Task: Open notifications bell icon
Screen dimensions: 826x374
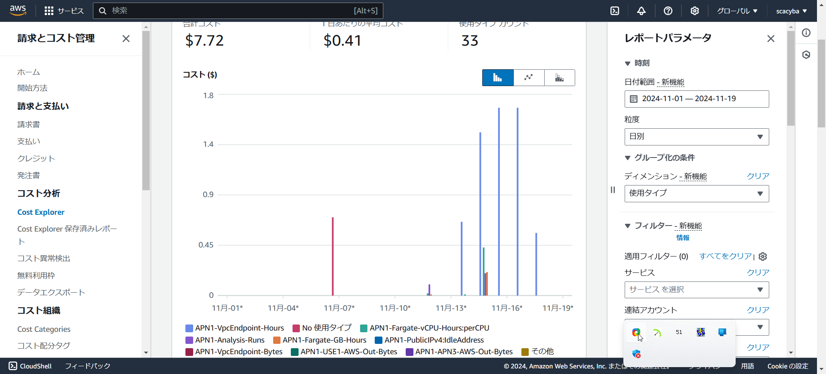Action: coord(641,11)
